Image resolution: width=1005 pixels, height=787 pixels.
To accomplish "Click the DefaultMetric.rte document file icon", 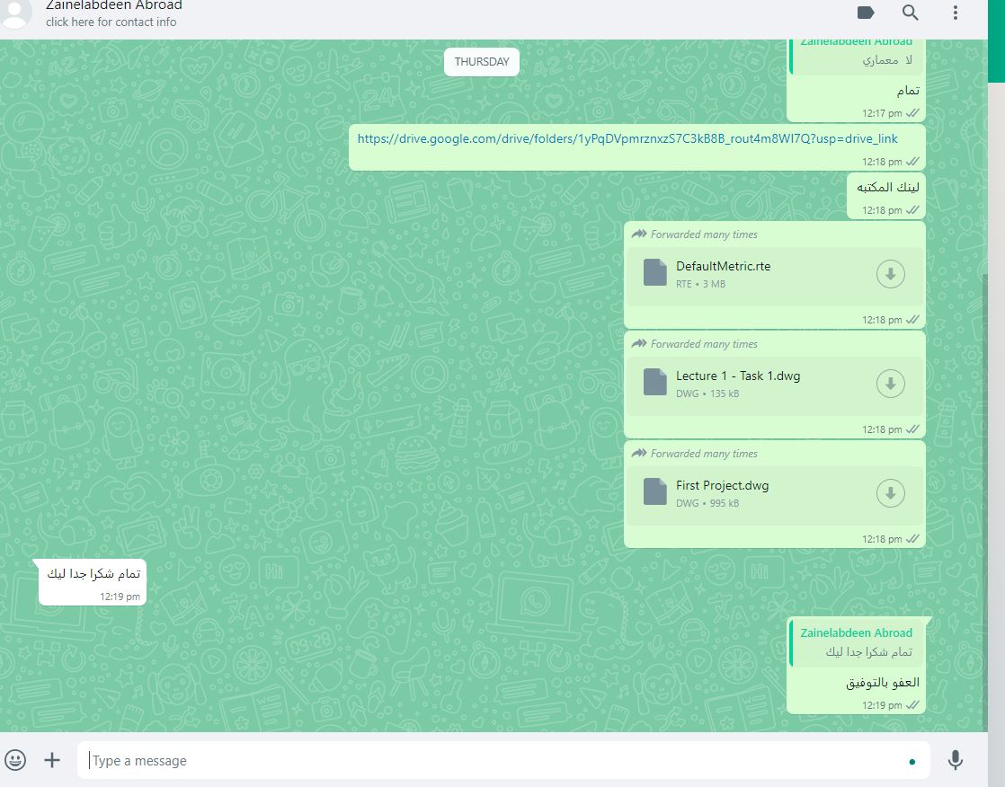I will 655,272.
